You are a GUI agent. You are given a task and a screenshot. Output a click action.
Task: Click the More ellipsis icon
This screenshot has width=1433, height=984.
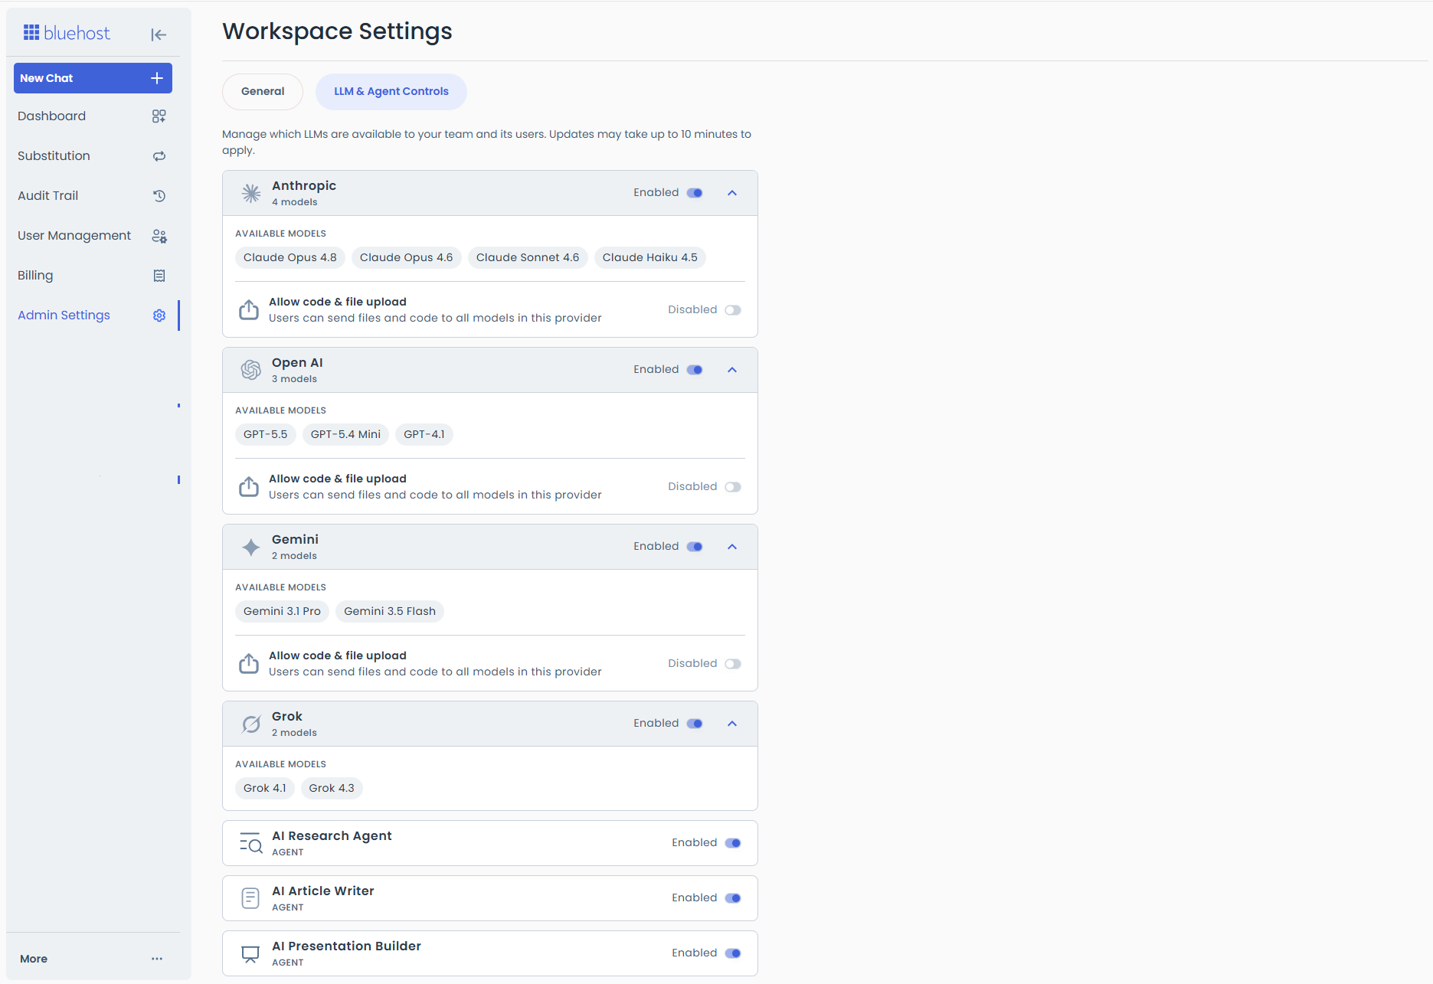pos(157,959)
